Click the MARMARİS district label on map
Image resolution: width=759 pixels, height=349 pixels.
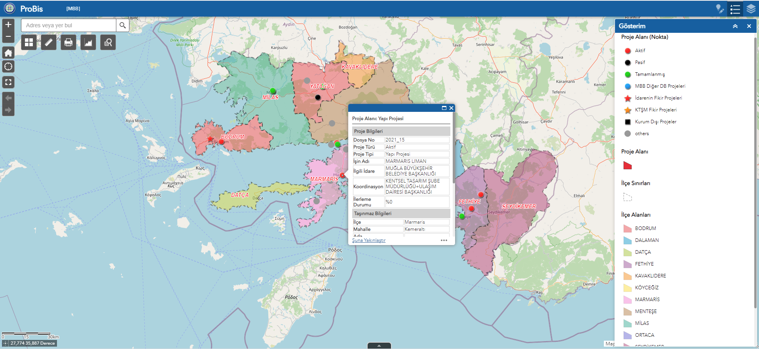[x=324, y=179]
